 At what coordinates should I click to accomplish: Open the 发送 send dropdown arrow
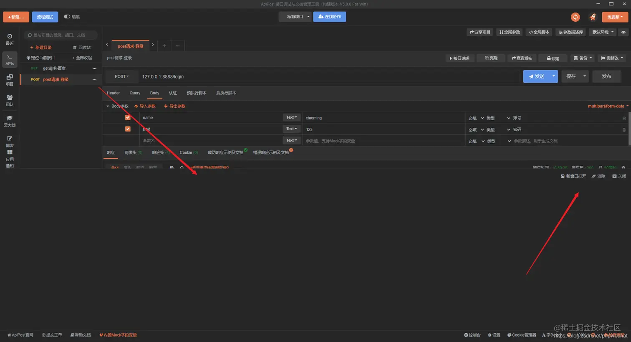[x=553, y=76]
